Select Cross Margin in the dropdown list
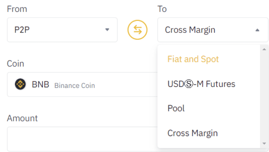269x152 pixels. [x=193, y=133]
